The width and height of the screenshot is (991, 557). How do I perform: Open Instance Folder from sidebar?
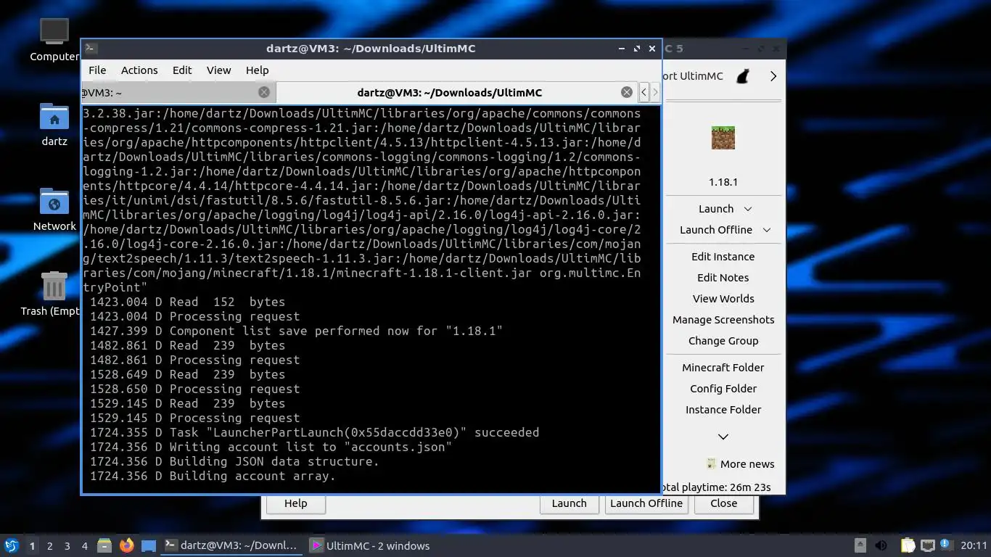pos(723,410)
